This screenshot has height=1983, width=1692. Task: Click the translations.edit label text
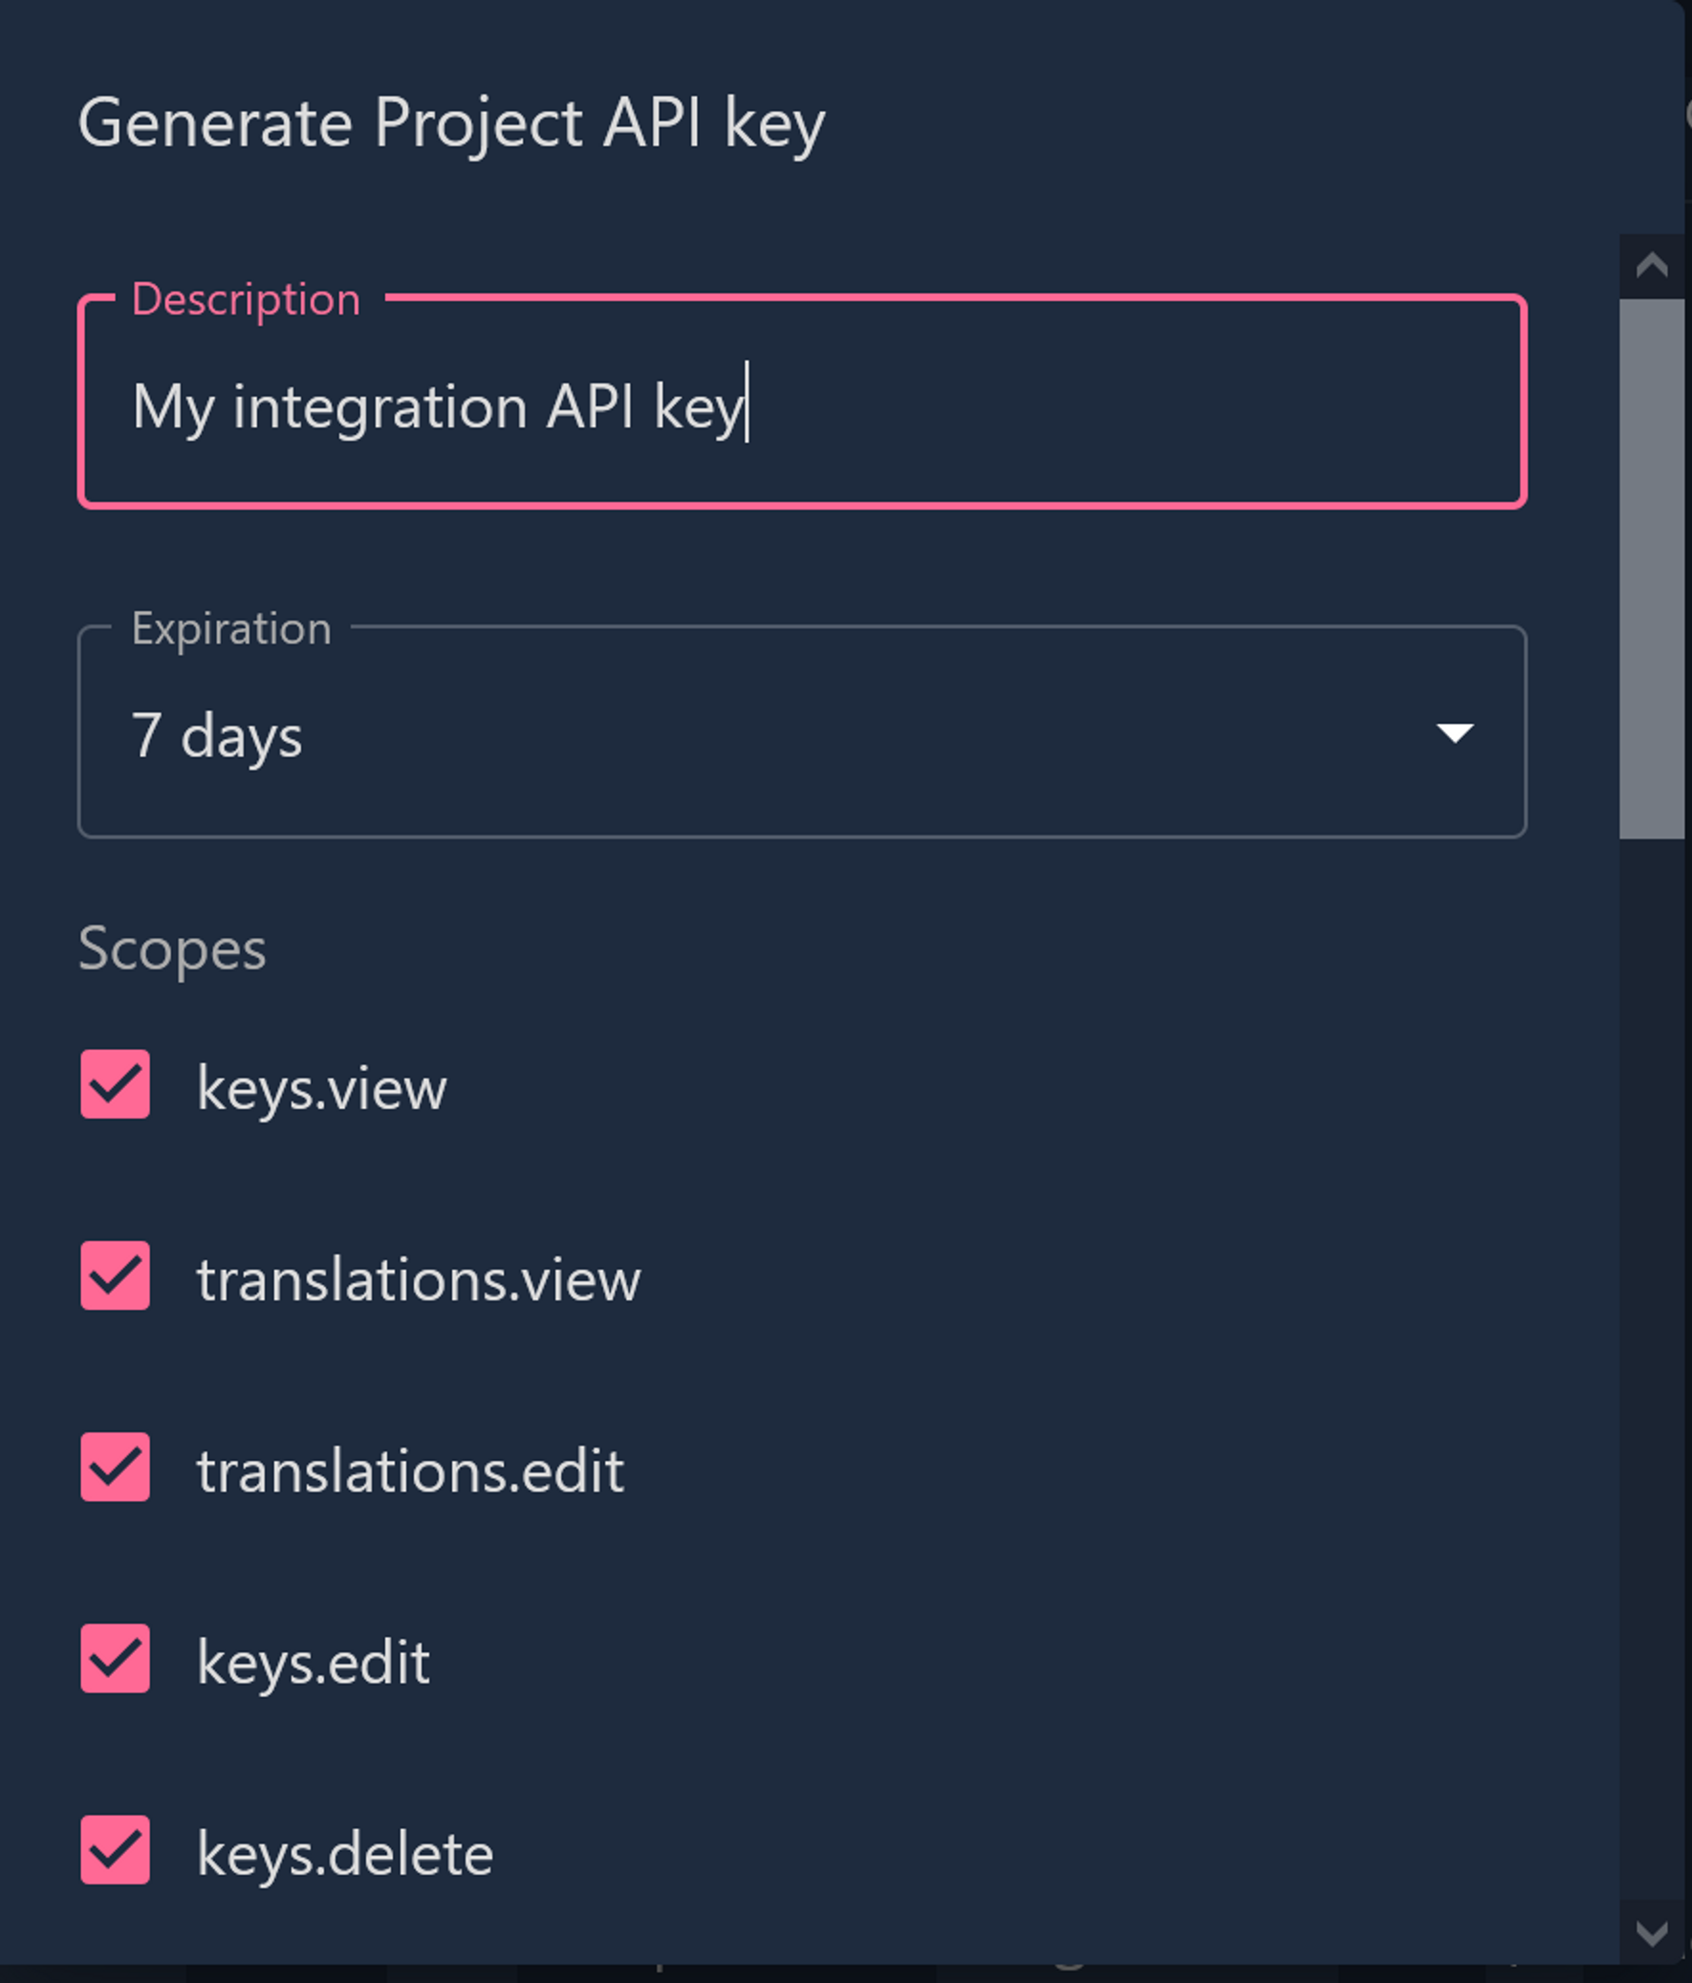point(410,1471)
